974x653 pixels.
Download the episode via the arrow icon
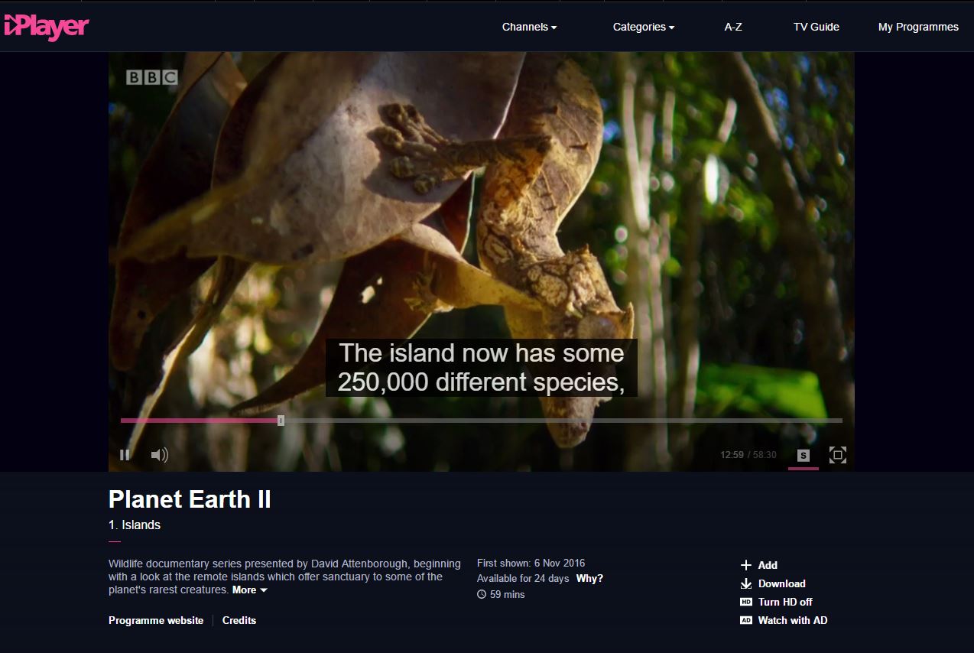[746, 583]
